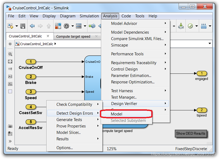
Task: Click the Image palette icon
Action: click(10, 84)
